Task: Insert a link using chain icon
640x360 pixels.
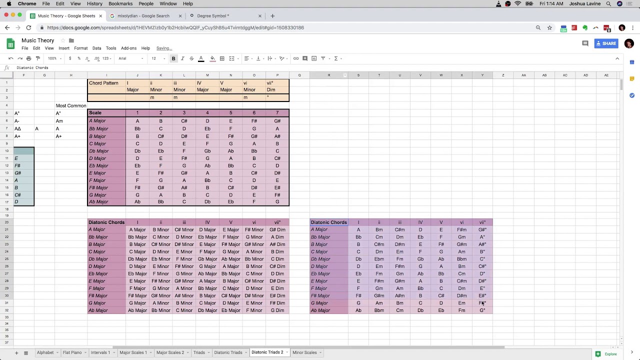Action: tap(296, 58)
